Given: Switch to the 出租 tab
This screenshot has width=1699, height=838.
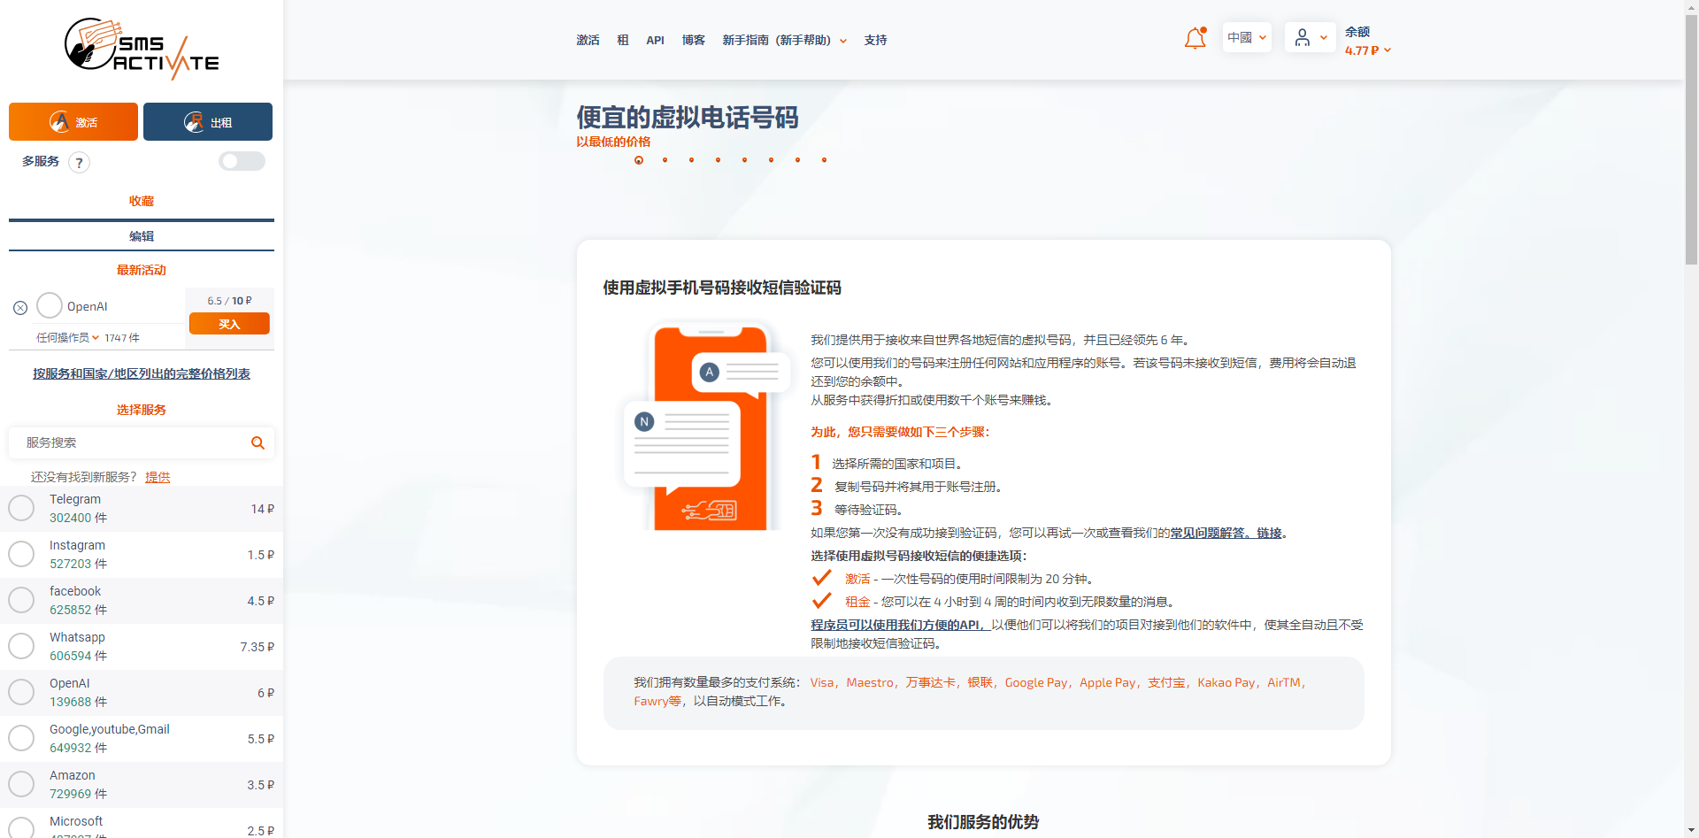Looking at the screenshot, I should 208,121.
